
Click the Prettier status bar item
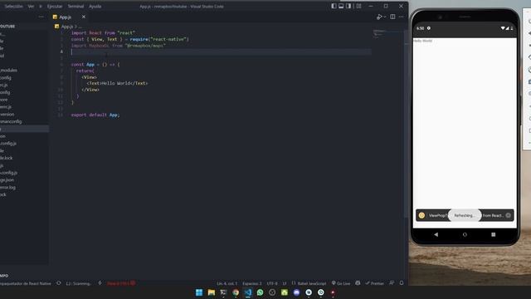click(x=374, y=283)
